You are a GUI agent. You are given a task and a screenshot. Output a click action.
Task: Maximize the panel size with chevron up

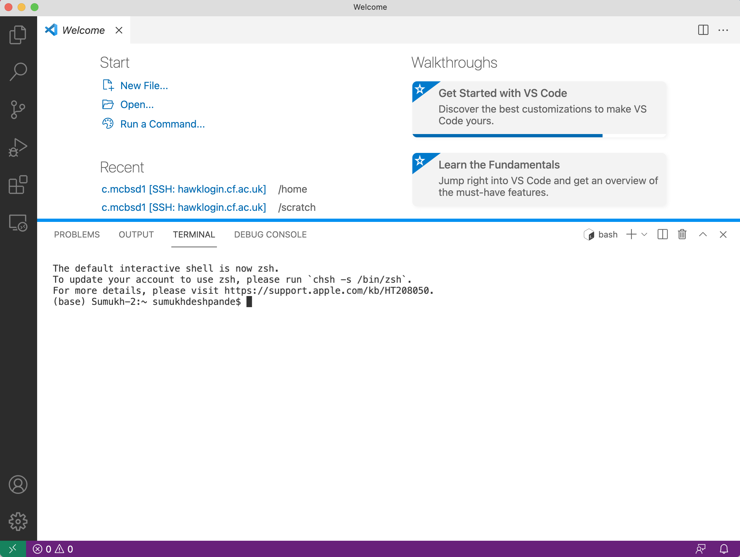(703, 234)
